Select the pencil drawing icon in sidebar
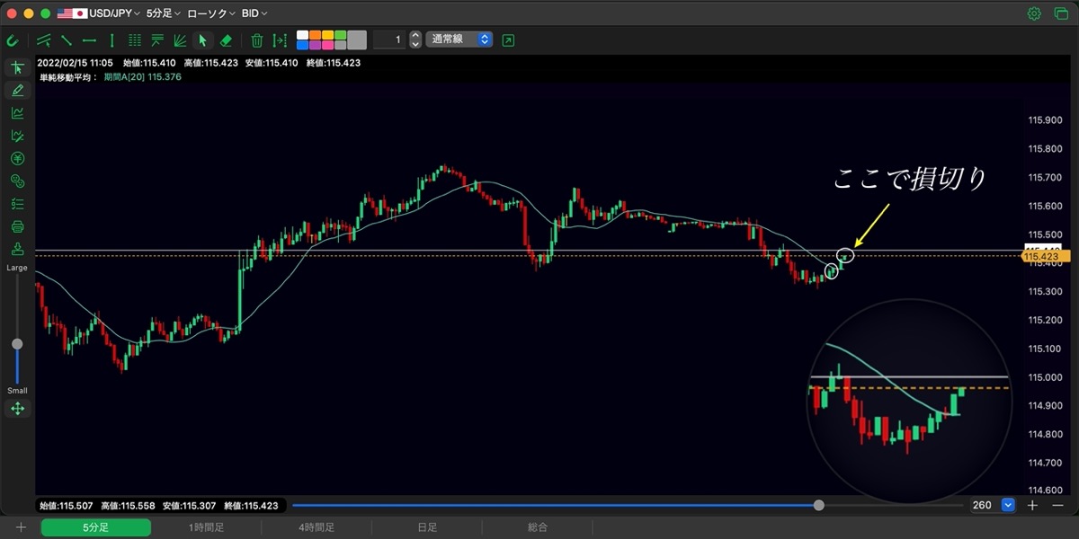This screenshot has width=1079, height=539. 17,91
